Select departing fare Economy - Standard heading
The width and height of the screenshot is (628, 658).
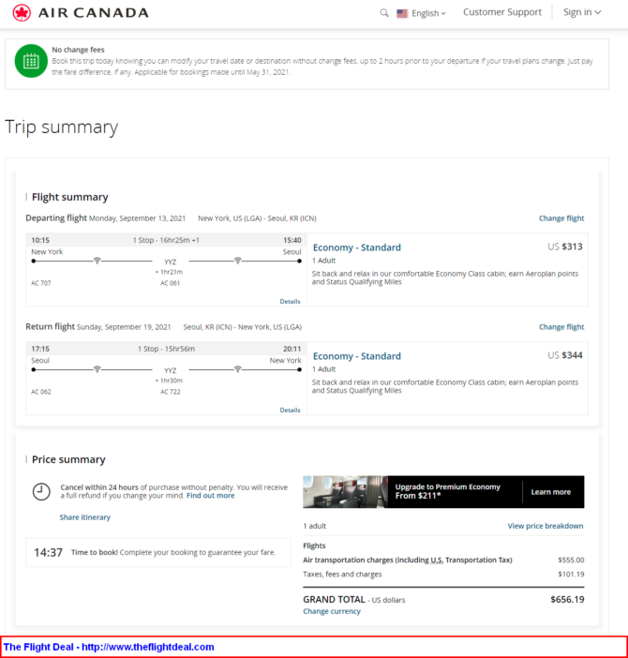click(x=357, y=247)
